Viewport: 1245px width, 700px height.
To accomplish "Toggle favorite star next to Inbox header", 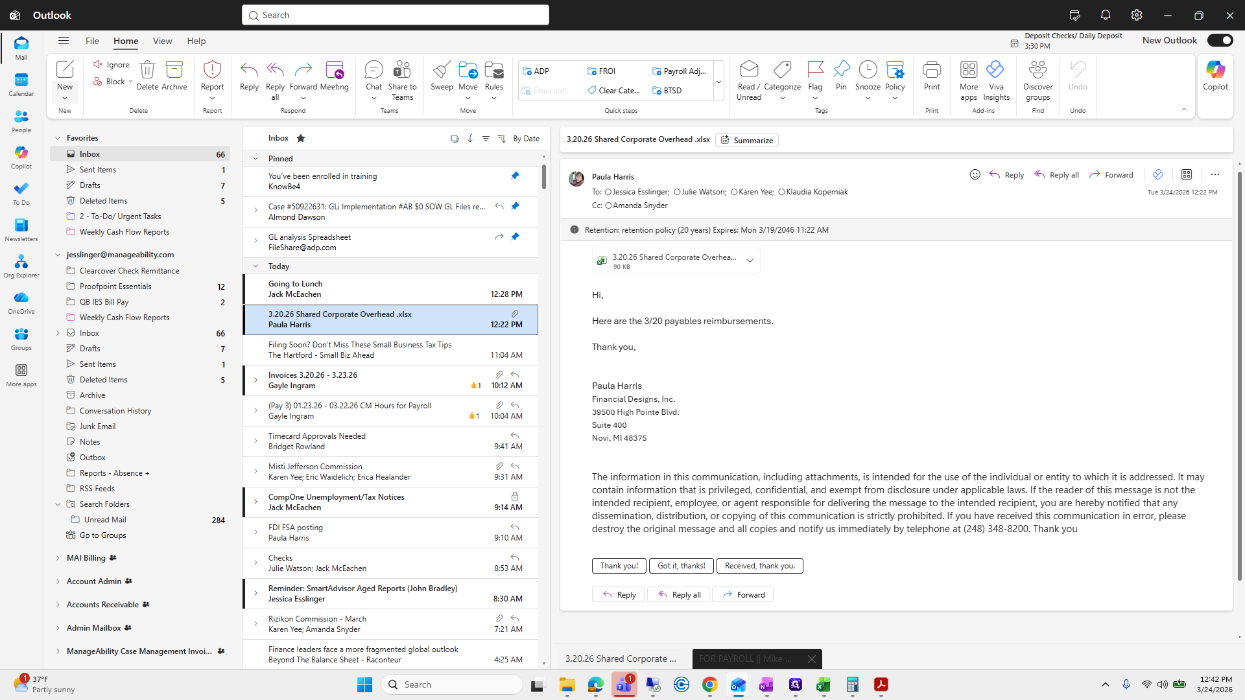I will point(301,138).
